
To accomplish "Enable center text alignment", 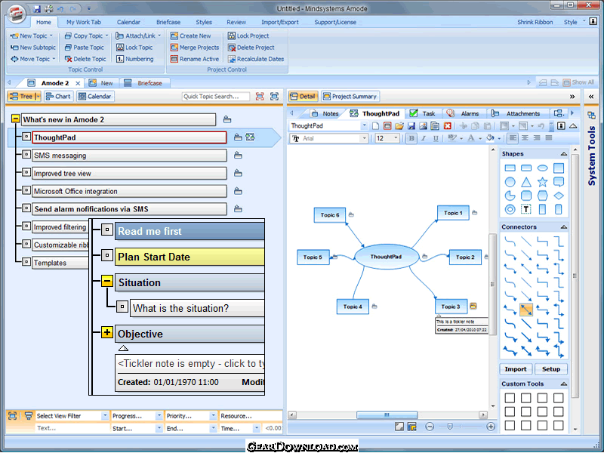I will (525, 138).
